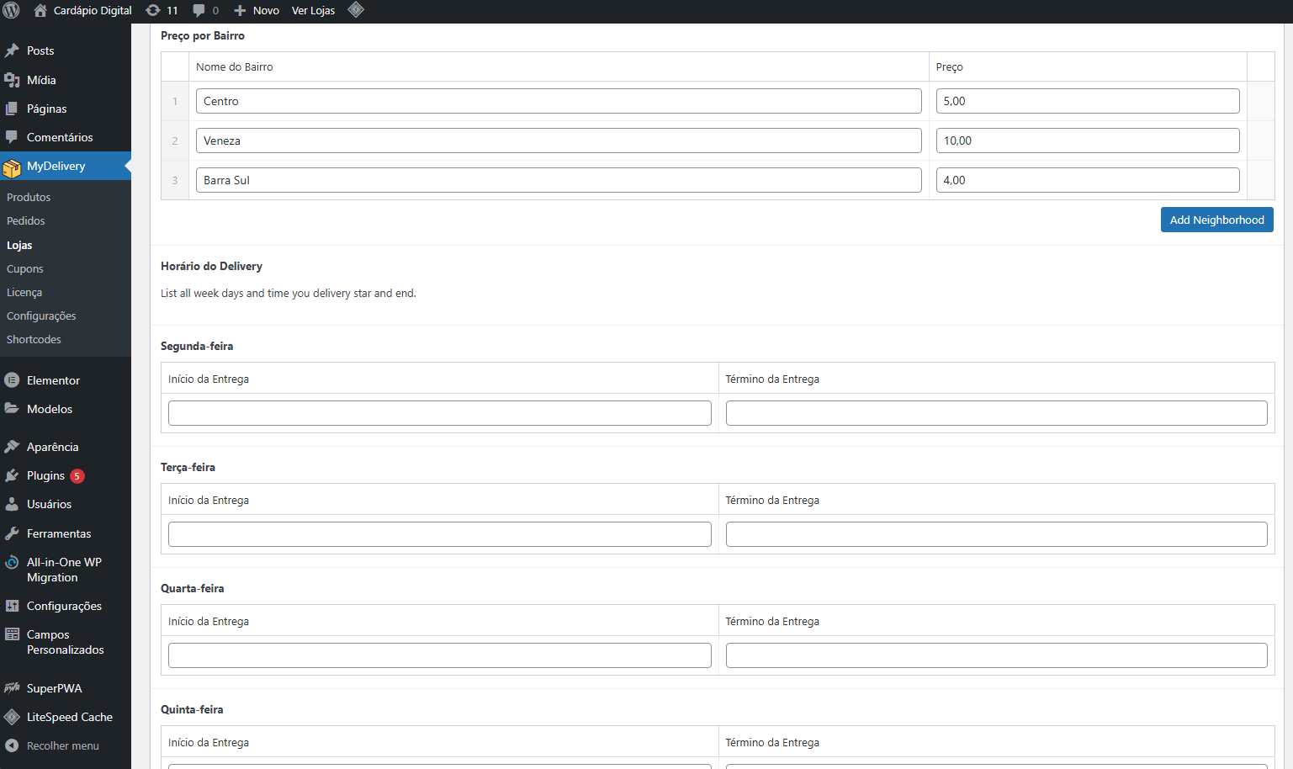
Task: Click the Veneza neighborhood name field
Action: coord(558,141)
